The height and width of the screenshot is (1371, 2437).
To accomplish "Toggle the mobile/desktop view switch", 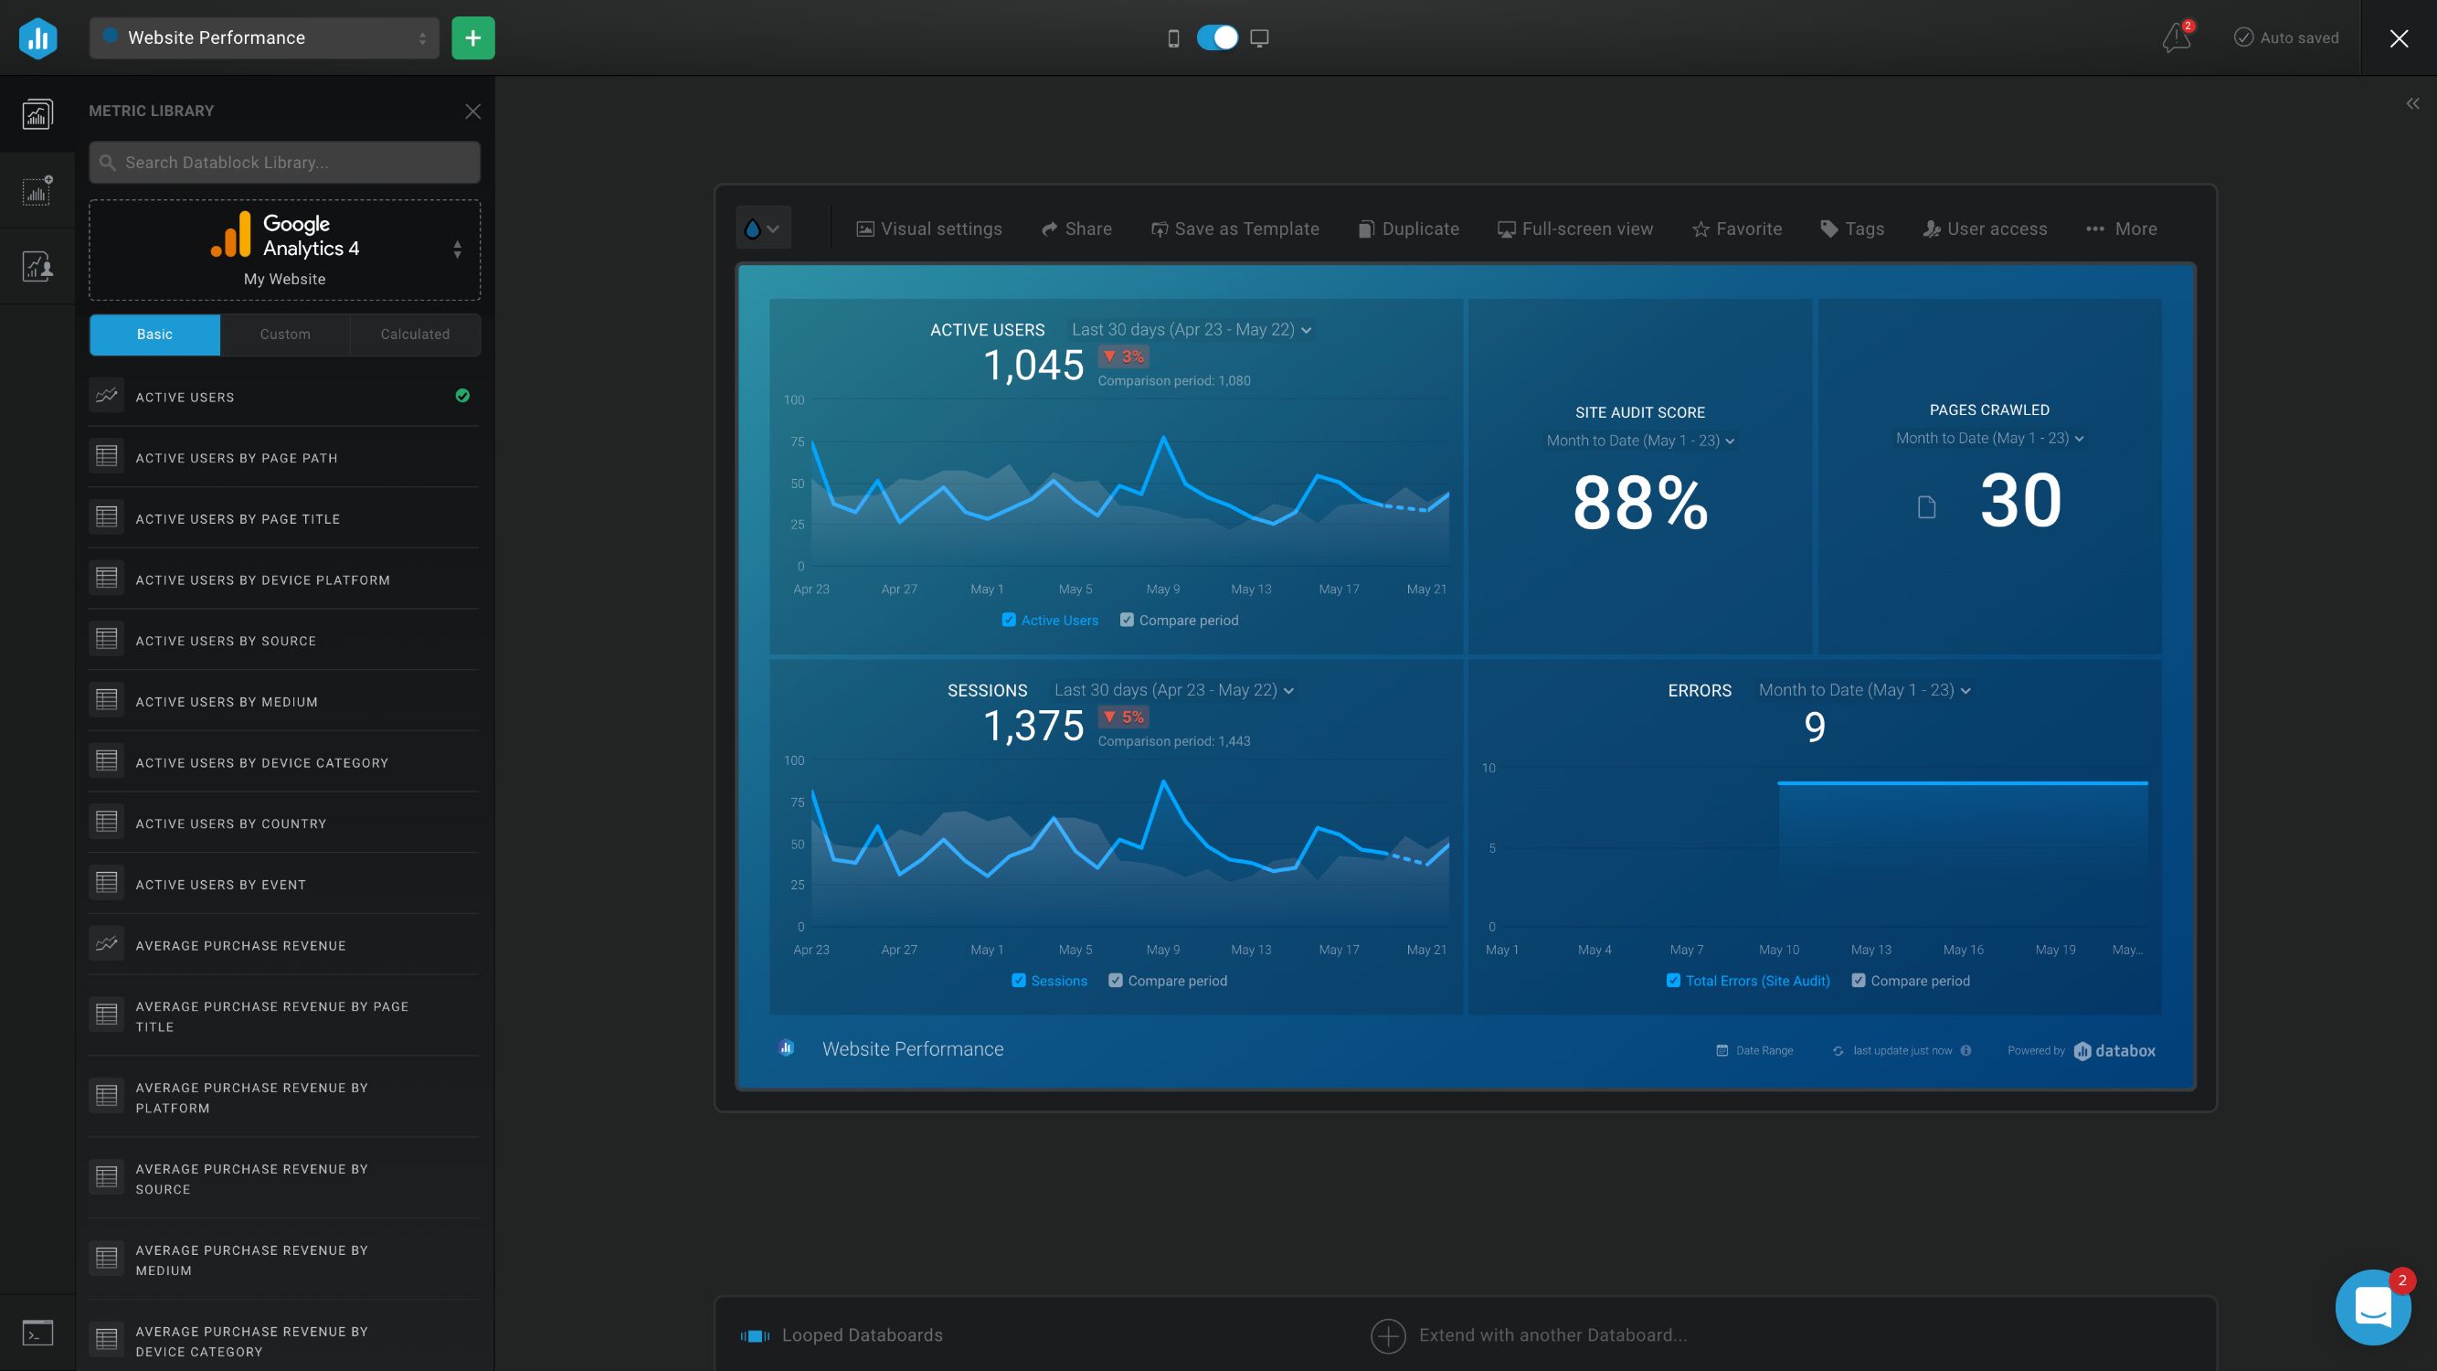I will 1216,37.
